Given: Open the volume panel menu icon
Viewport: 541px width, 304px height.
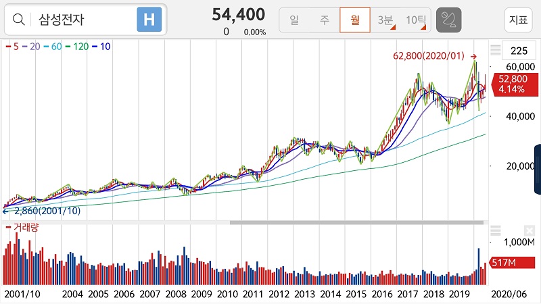Looking at the screenshot, I should point(495,230).
